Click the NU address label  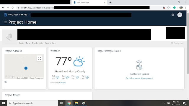point(6,82)
